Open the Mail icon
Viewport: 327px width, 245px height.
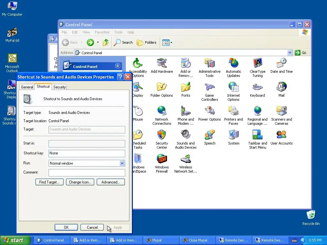281,90
